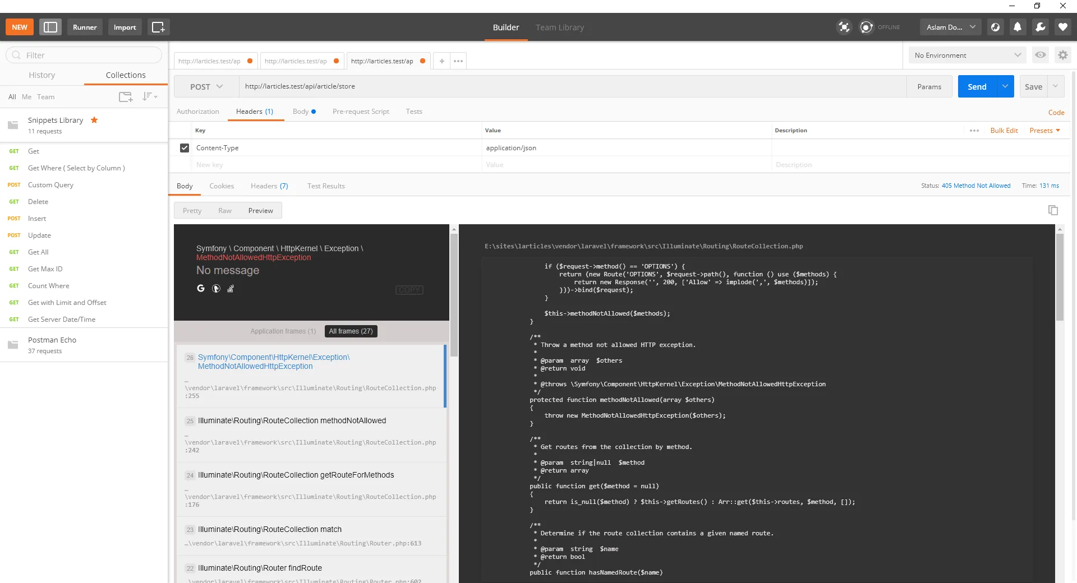Open the Aslam Do... account dropdown
This screenshot has height=583, width=1077.
click(951, 27)
